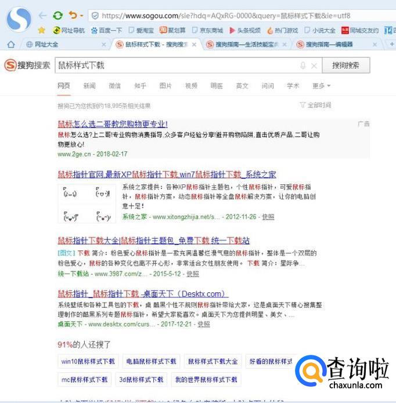Click related search mc鼠标样式下载
This screenshot has height=403, width=396.
[x=84, y=380]
